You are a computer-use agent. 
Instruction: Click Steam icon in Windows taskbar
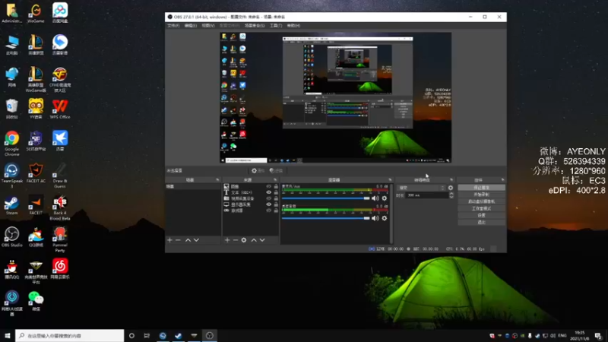178,335
